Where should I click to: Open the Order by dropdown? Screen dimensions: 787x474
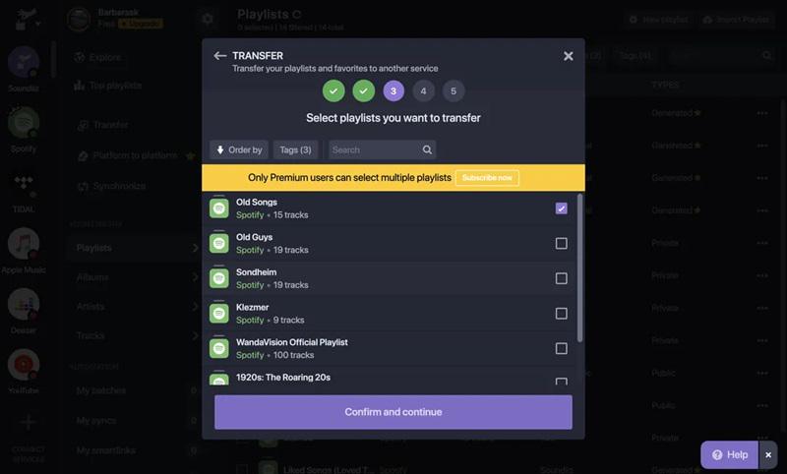pos(239,149)
